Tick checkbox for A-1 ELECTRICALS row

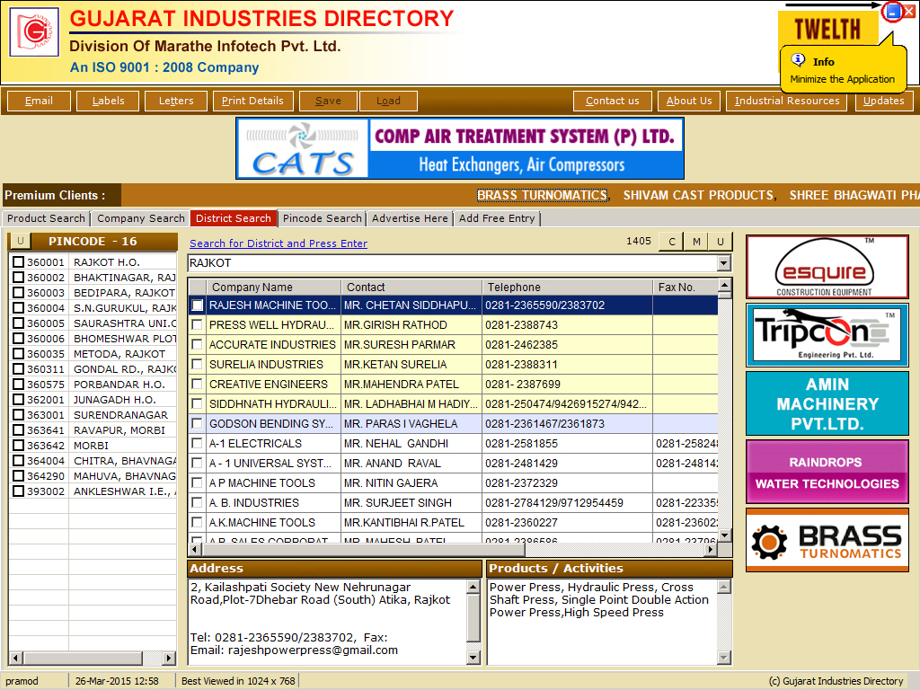pyautogui.click(x=197, y=443)
